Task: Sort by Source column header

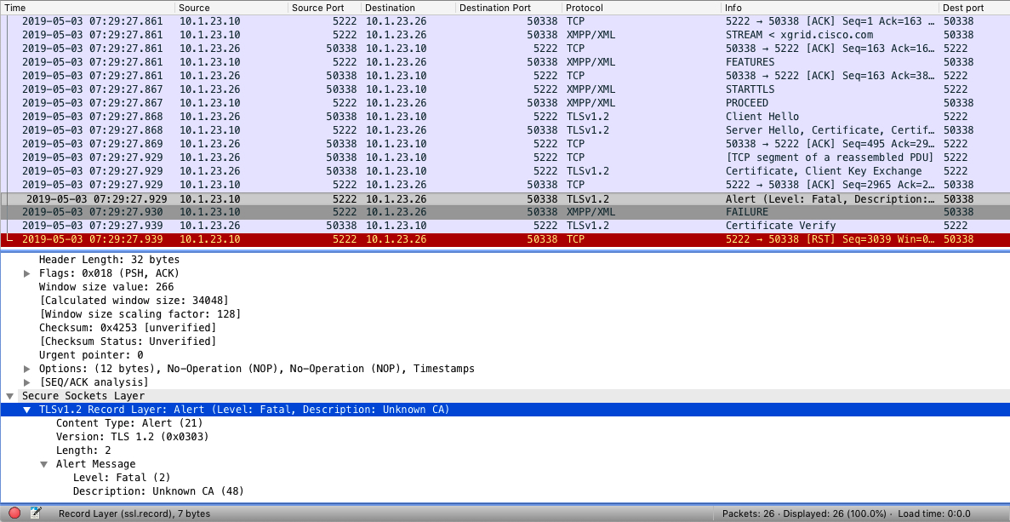Action: click(x=231, y=8)
